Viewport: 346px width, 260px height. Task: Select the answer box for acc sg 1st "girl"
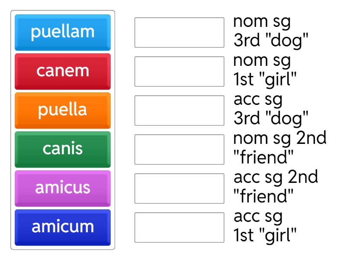179,227
